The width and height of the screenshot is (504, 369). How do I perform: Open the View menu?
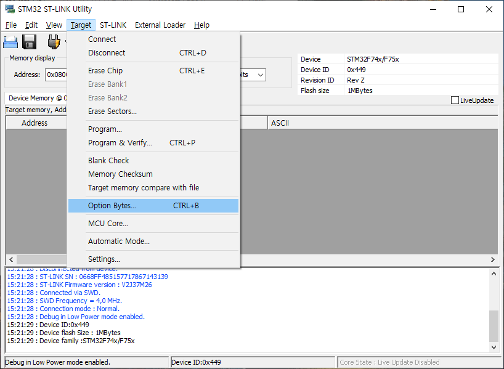(54, 25)
